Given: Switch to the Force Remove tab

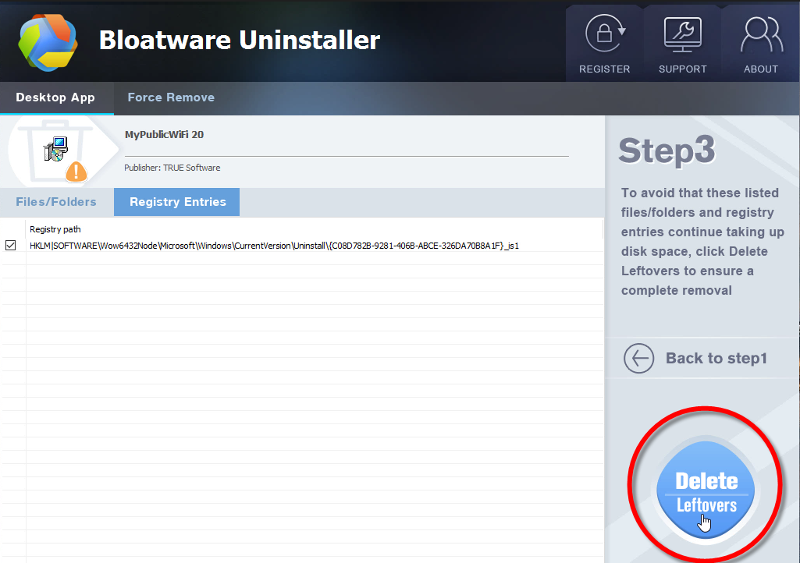Looking at the screenshot, I should point(171,97).
